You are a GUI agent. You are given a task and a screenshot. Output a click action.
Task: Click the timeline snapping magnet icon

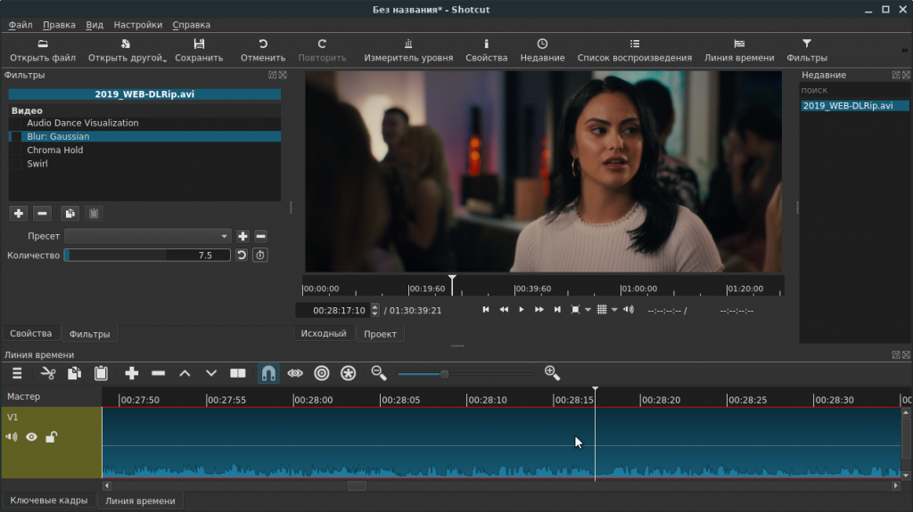point(267,373)
